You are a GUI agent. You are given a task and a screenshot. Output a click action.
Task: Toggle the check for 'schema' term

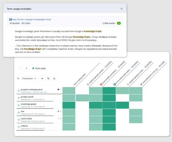coord(19,127)
